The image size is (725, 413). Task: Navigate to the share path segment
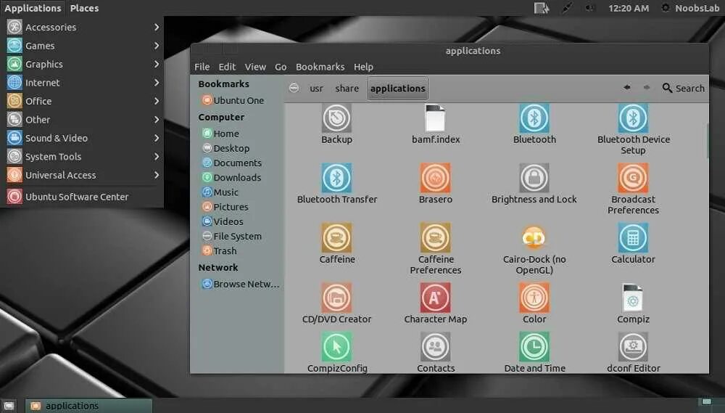(x=347, y=88)
